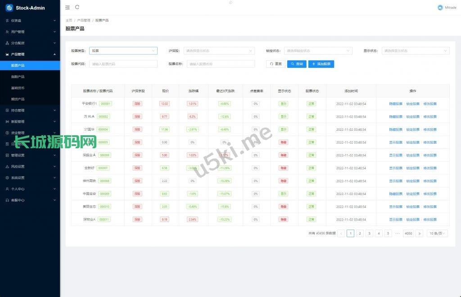Hide stock 平安银行1 via 隐藏股票 link

coord(396,104)
